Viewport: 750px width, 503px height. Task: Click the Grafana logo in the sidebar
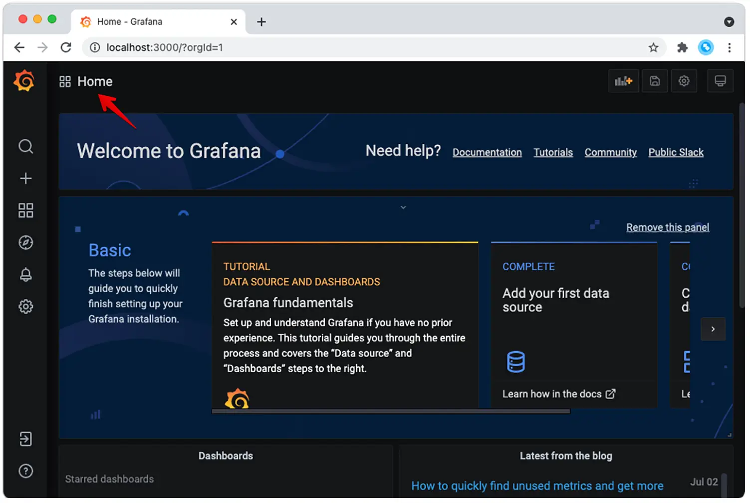(x=24, y=81)
